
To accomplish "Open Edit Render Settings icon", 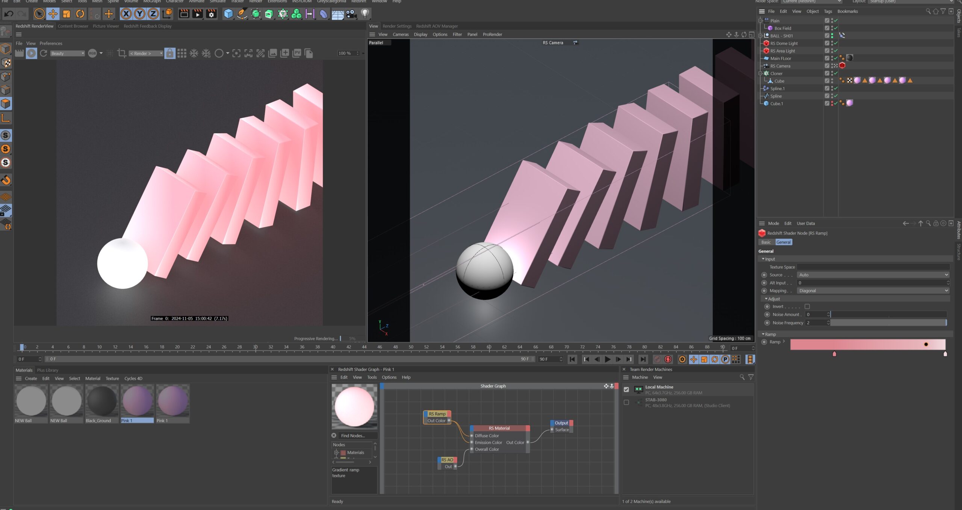I will point(211,14).
